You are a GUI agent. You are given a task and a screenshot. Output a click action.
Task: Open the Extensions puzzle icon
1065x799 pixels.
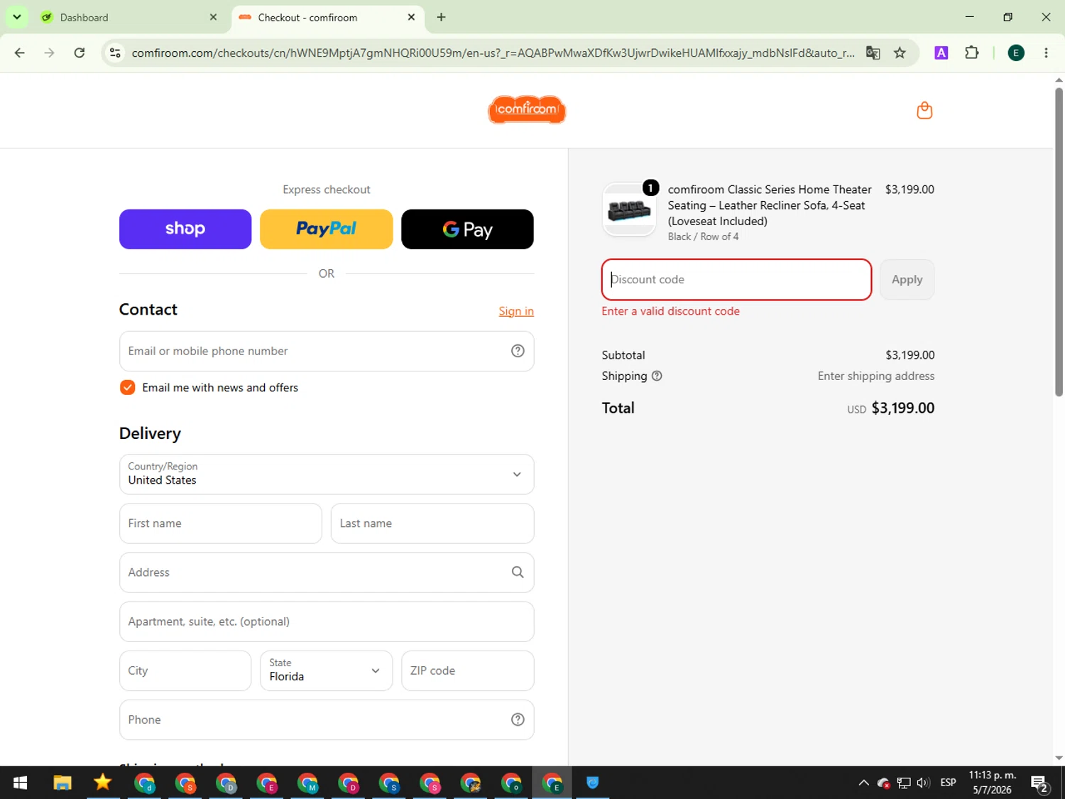click(x=971, y=53)
